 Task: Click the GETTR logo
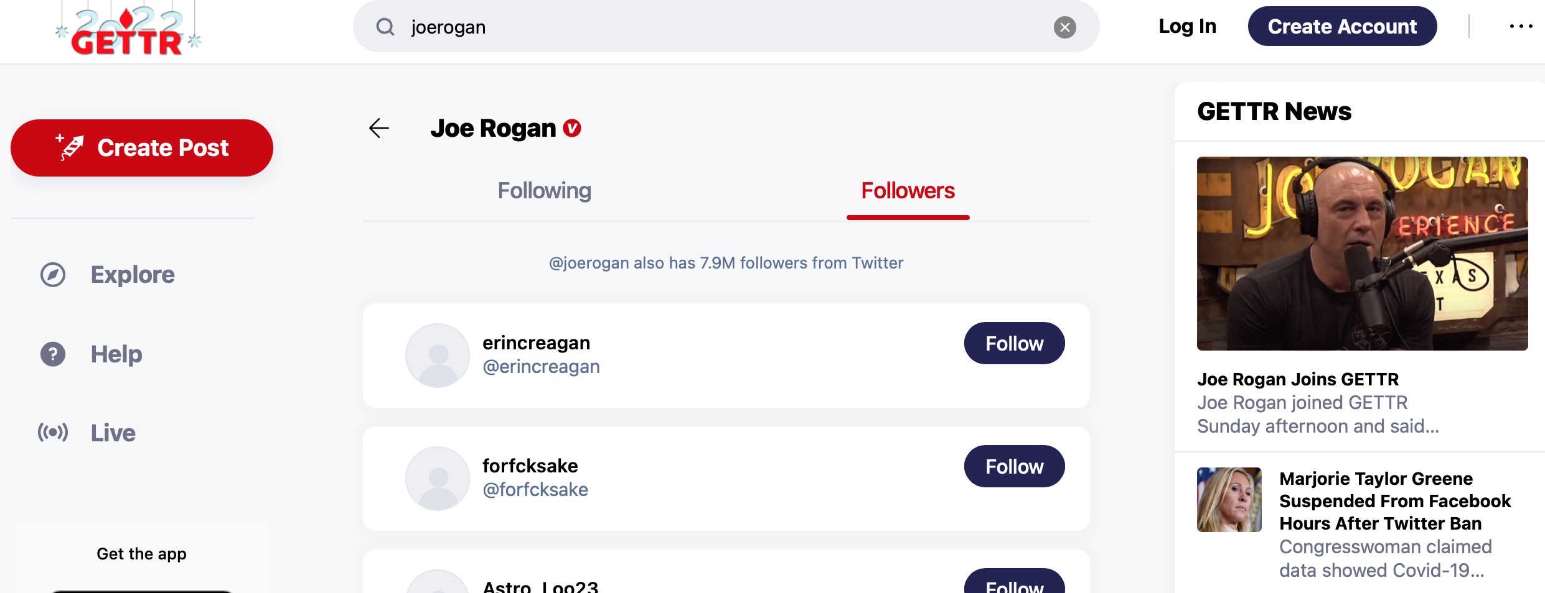pos(128,31)
